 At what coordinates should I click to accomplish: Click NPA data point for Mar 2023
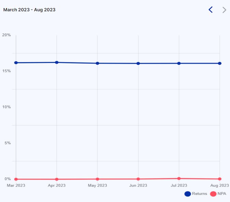coord(16,179)
